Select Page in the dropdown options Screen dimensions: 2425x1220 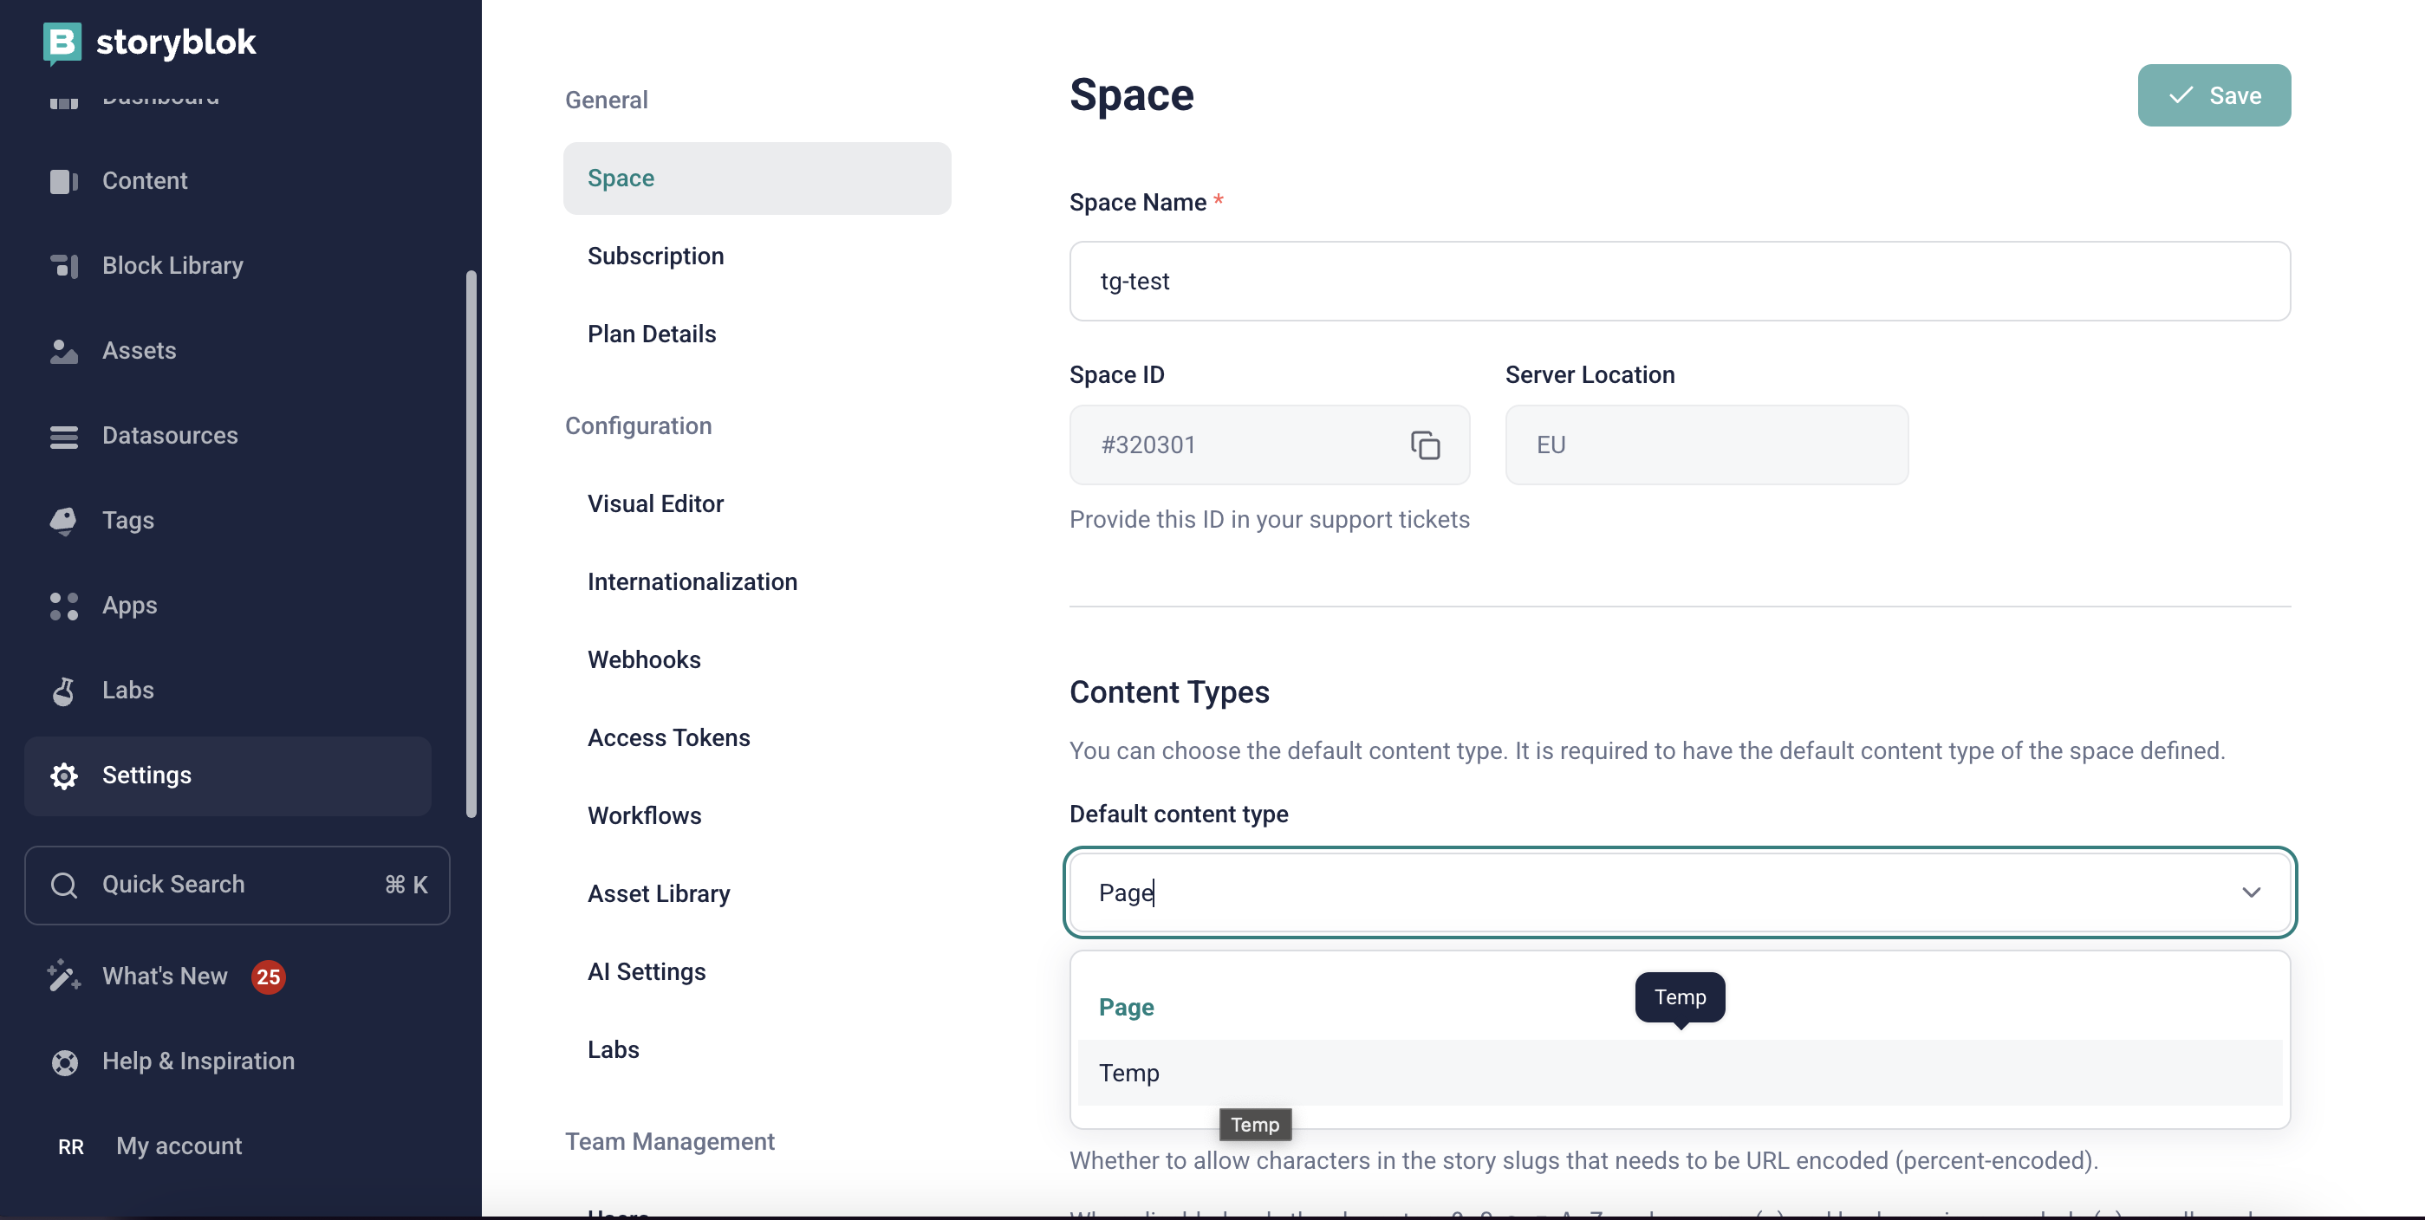click(1126, 1006)
